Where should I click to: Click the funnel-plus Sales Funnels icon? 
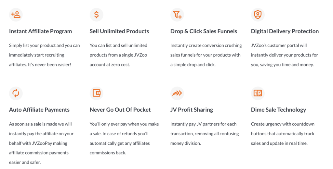coord(177,15)
